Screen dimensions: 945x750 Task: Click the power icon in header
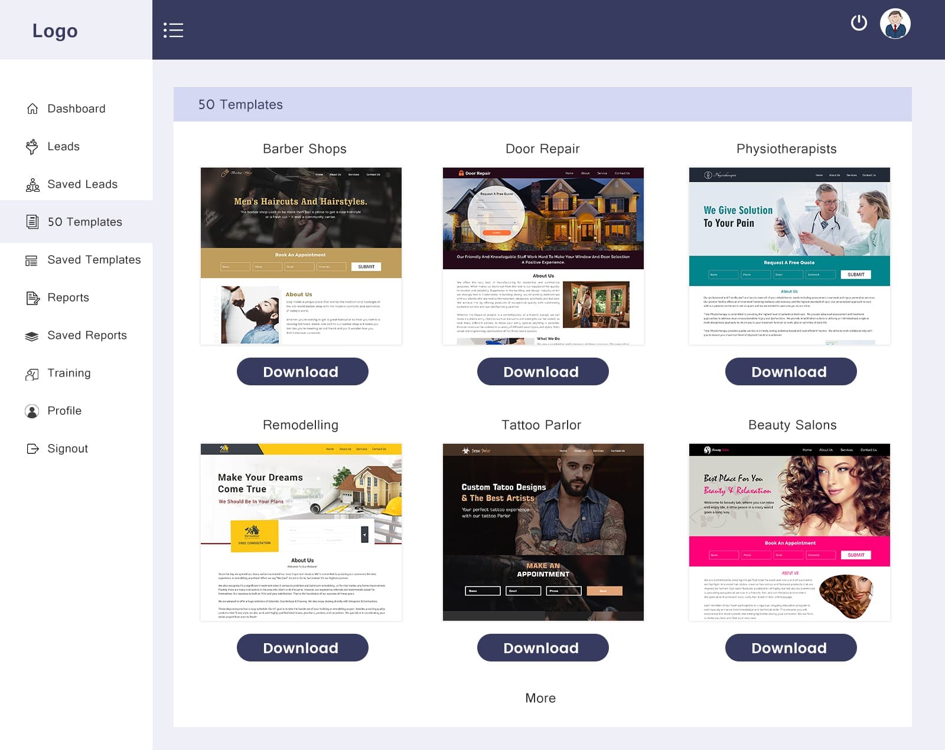tap(859, 23)
